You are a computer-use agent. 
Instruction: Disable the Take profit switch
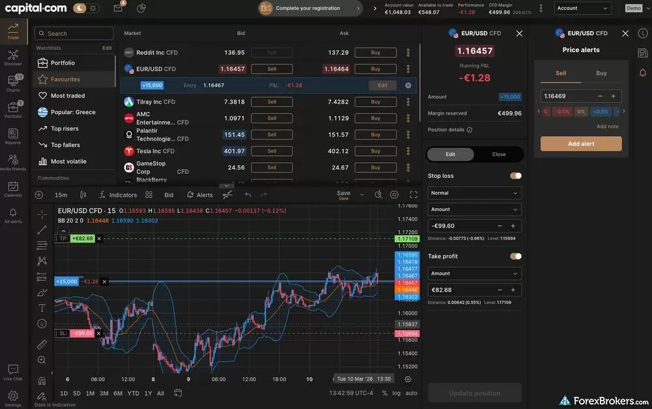click(x=516, y=256)
